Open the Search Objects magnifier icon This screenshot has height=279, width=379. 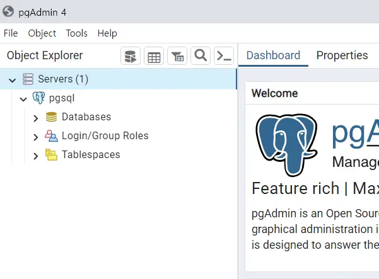(201, 56)
